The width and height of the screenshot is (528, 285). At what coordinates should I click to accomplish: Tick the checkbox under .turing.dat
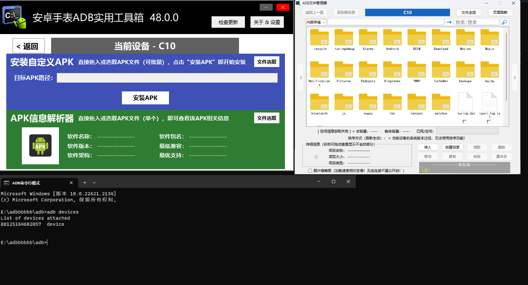pyautogui.click(x=465, y=122)
